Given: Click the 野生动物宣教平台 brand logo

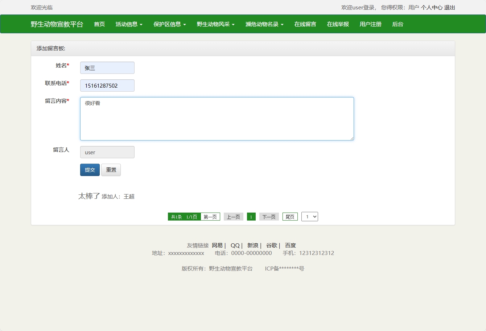Looking at the screenshot, I should [x=57, y=24].
